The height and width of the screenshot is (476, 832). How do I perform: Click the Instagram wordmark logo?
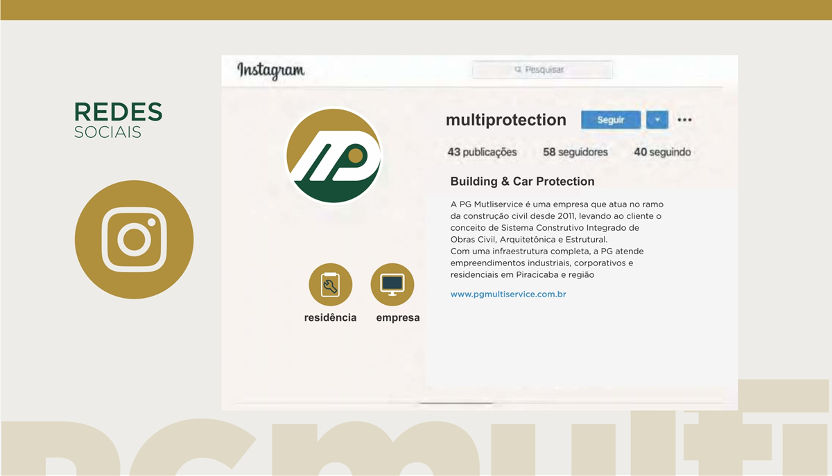click(x=270, y=71)
